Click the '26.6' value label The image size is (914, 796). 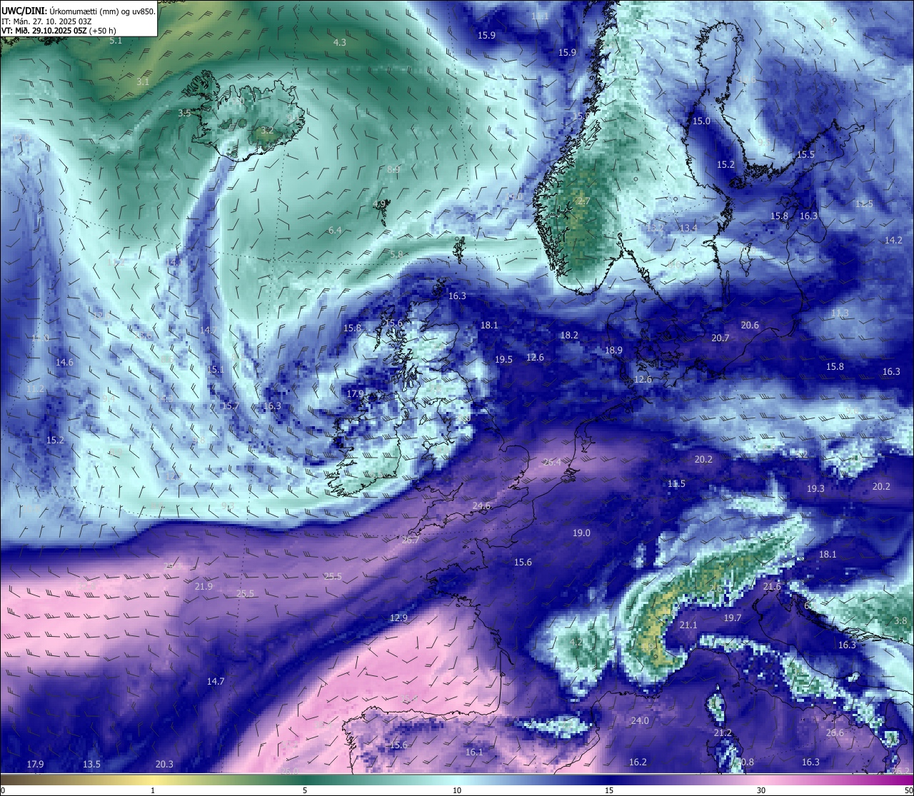tap(835, 733)
